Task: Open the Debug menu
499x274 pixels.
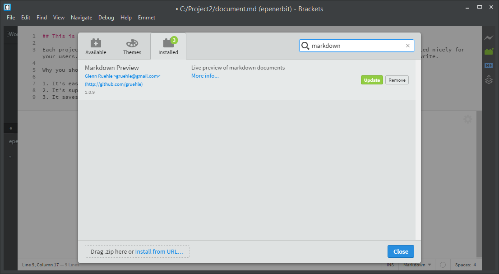Action: [x=106, y=18]
